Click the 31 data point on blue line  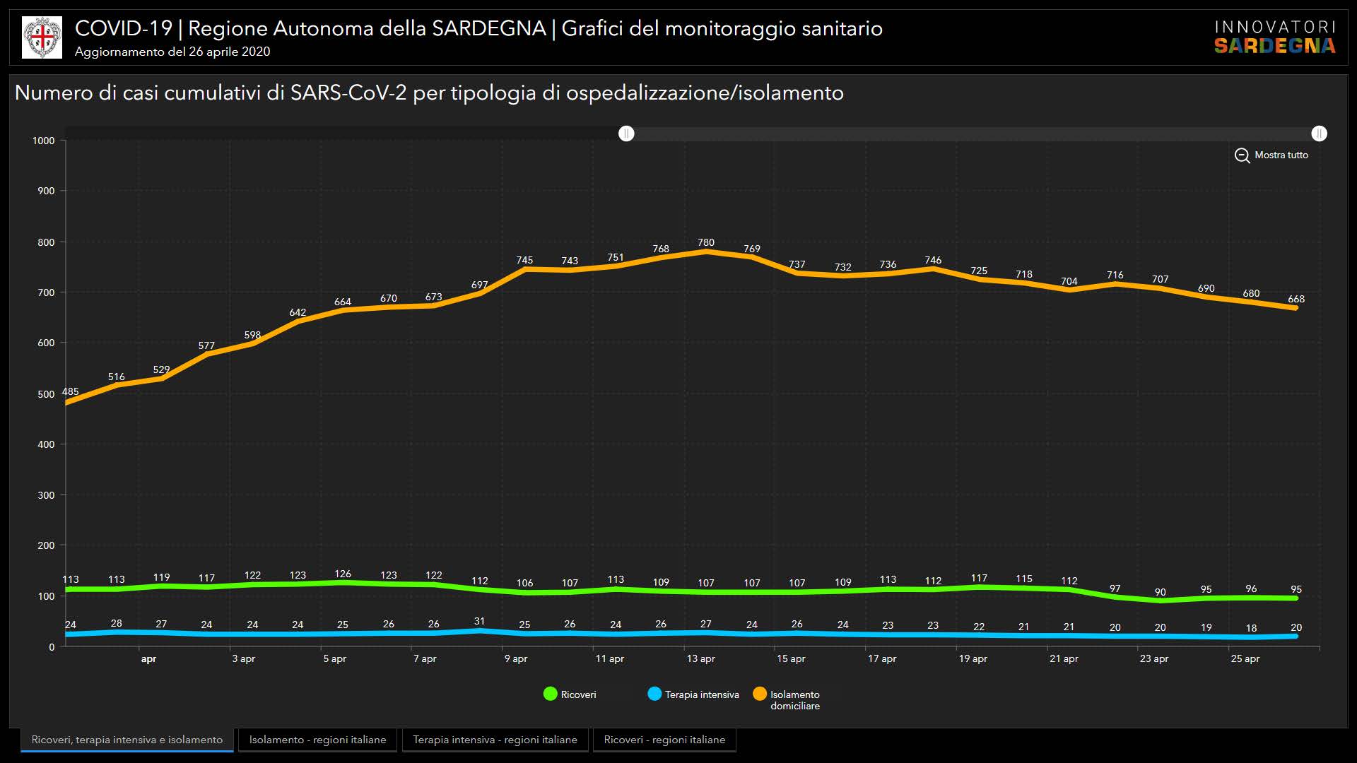tap(480, 631)
